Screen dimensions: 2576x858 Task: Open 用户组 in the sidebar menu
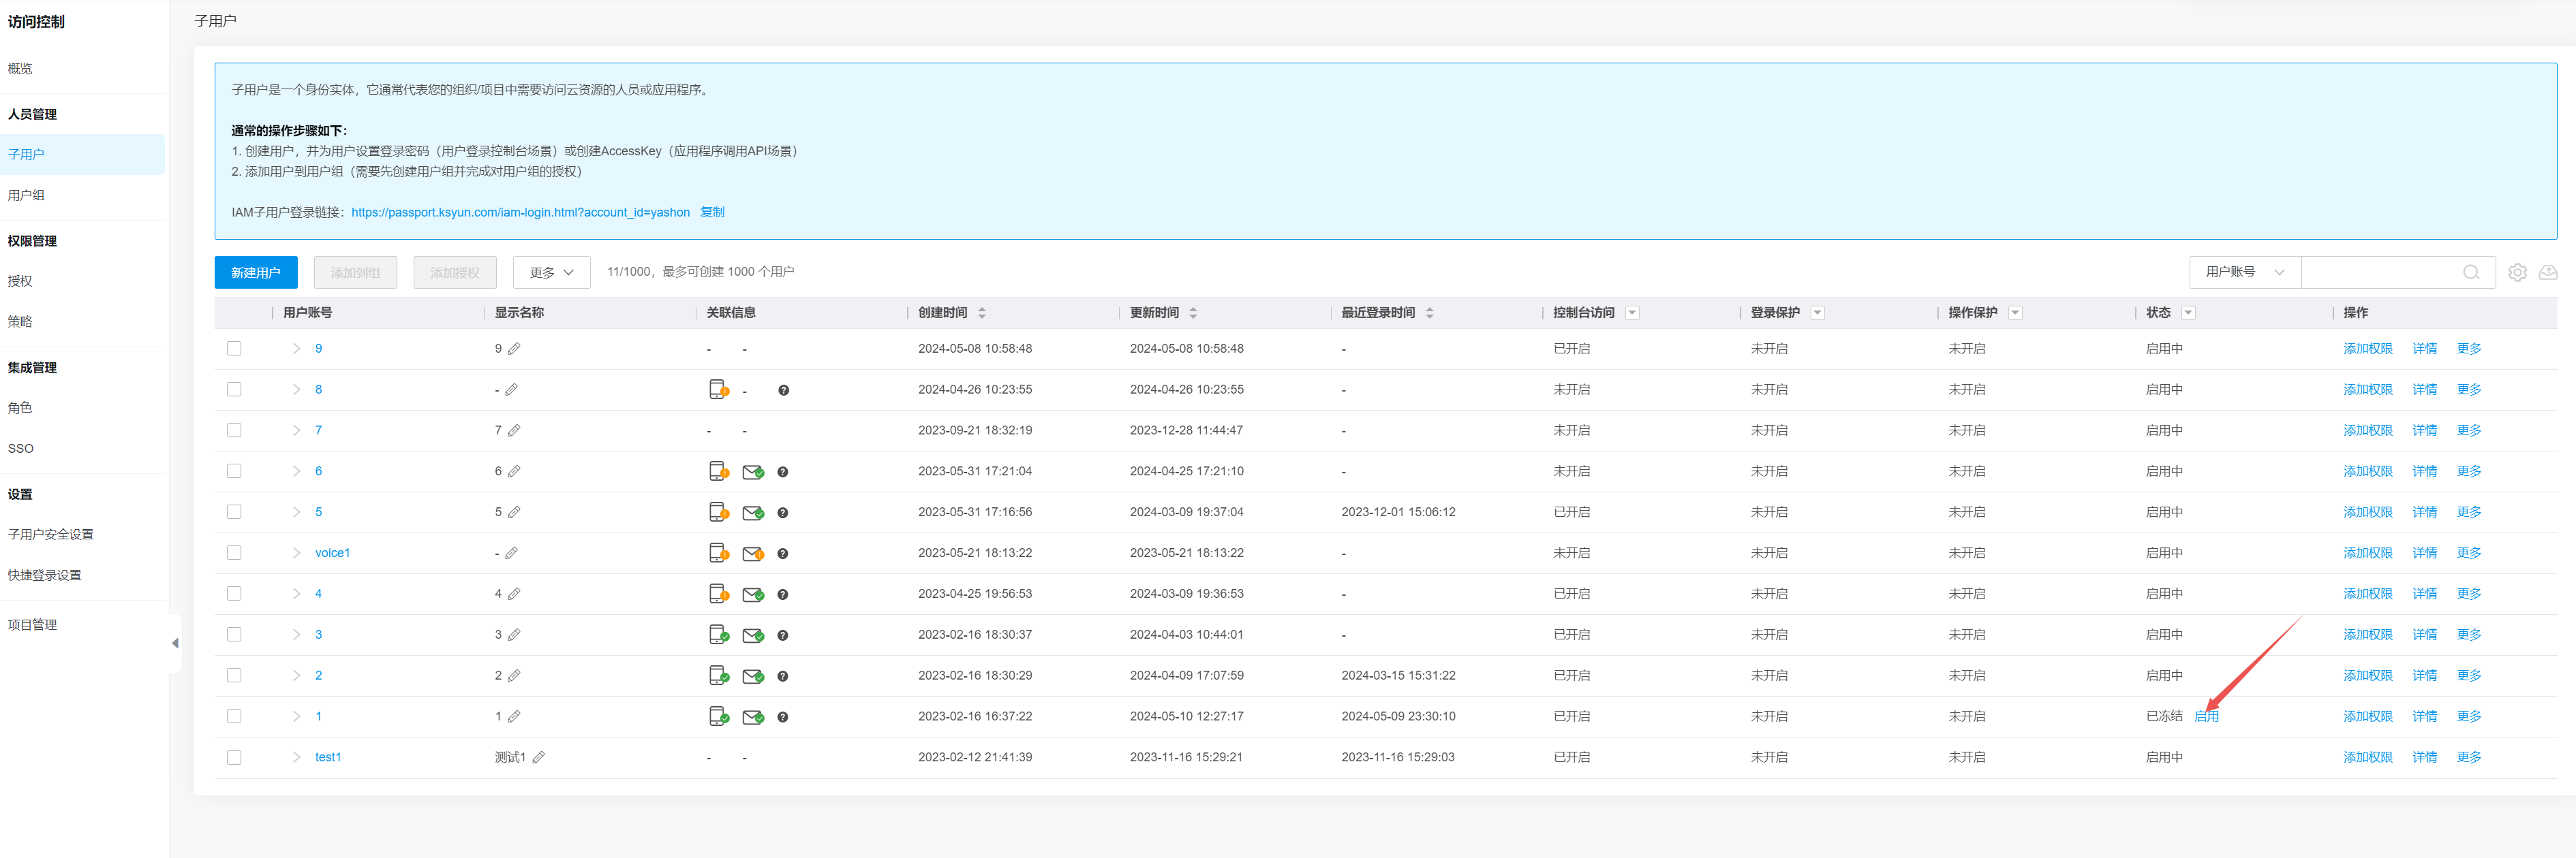click(x=27, y=195)
